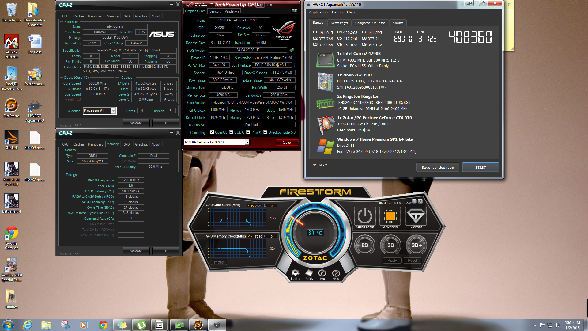Open Windows Start button
Image resolution: width=588 pixels, height=331 pixels.
(8, 325)
